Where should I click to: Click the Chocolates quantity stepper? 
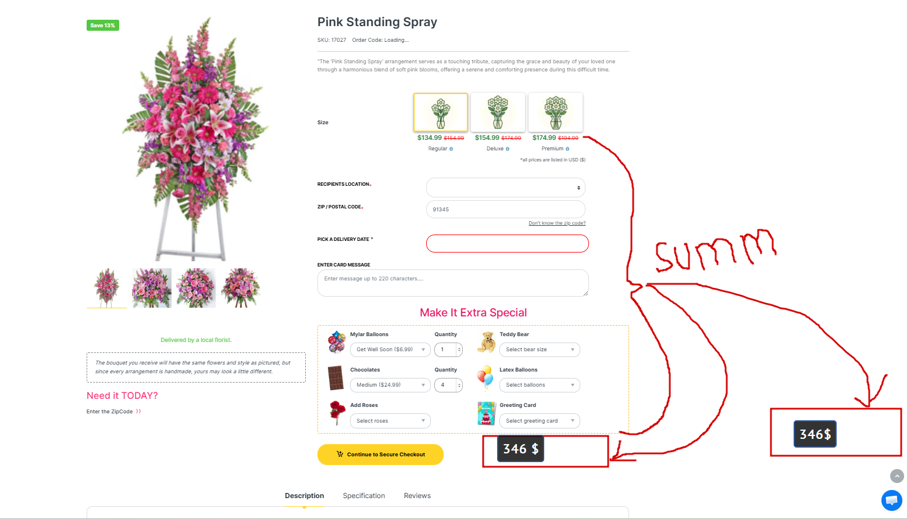[448, 385]
